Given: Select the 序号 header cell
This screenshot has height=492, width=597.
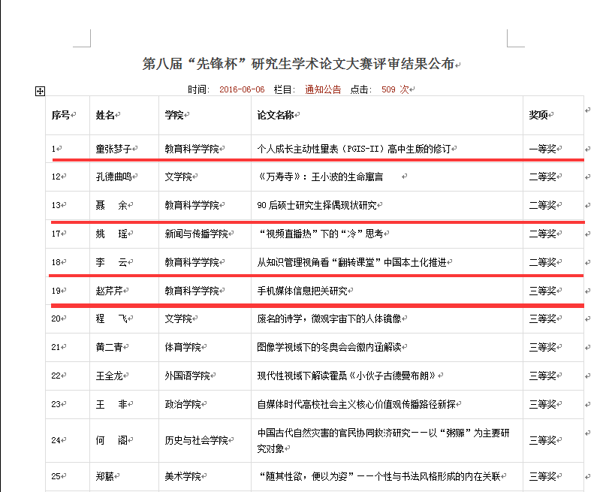Looking at the screenshot, I should pyautogui.click(x=61, y=115).
